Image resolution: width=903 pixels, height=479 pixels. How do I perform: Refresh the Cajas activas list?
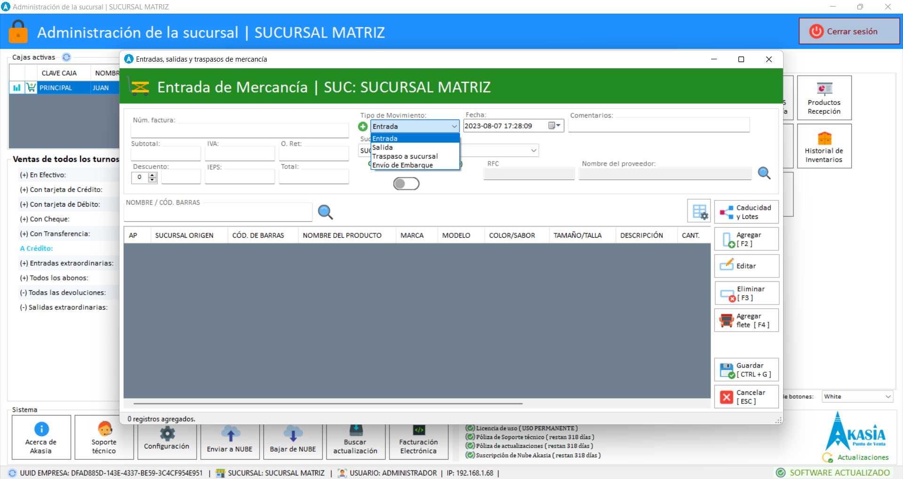click(66, 57)
